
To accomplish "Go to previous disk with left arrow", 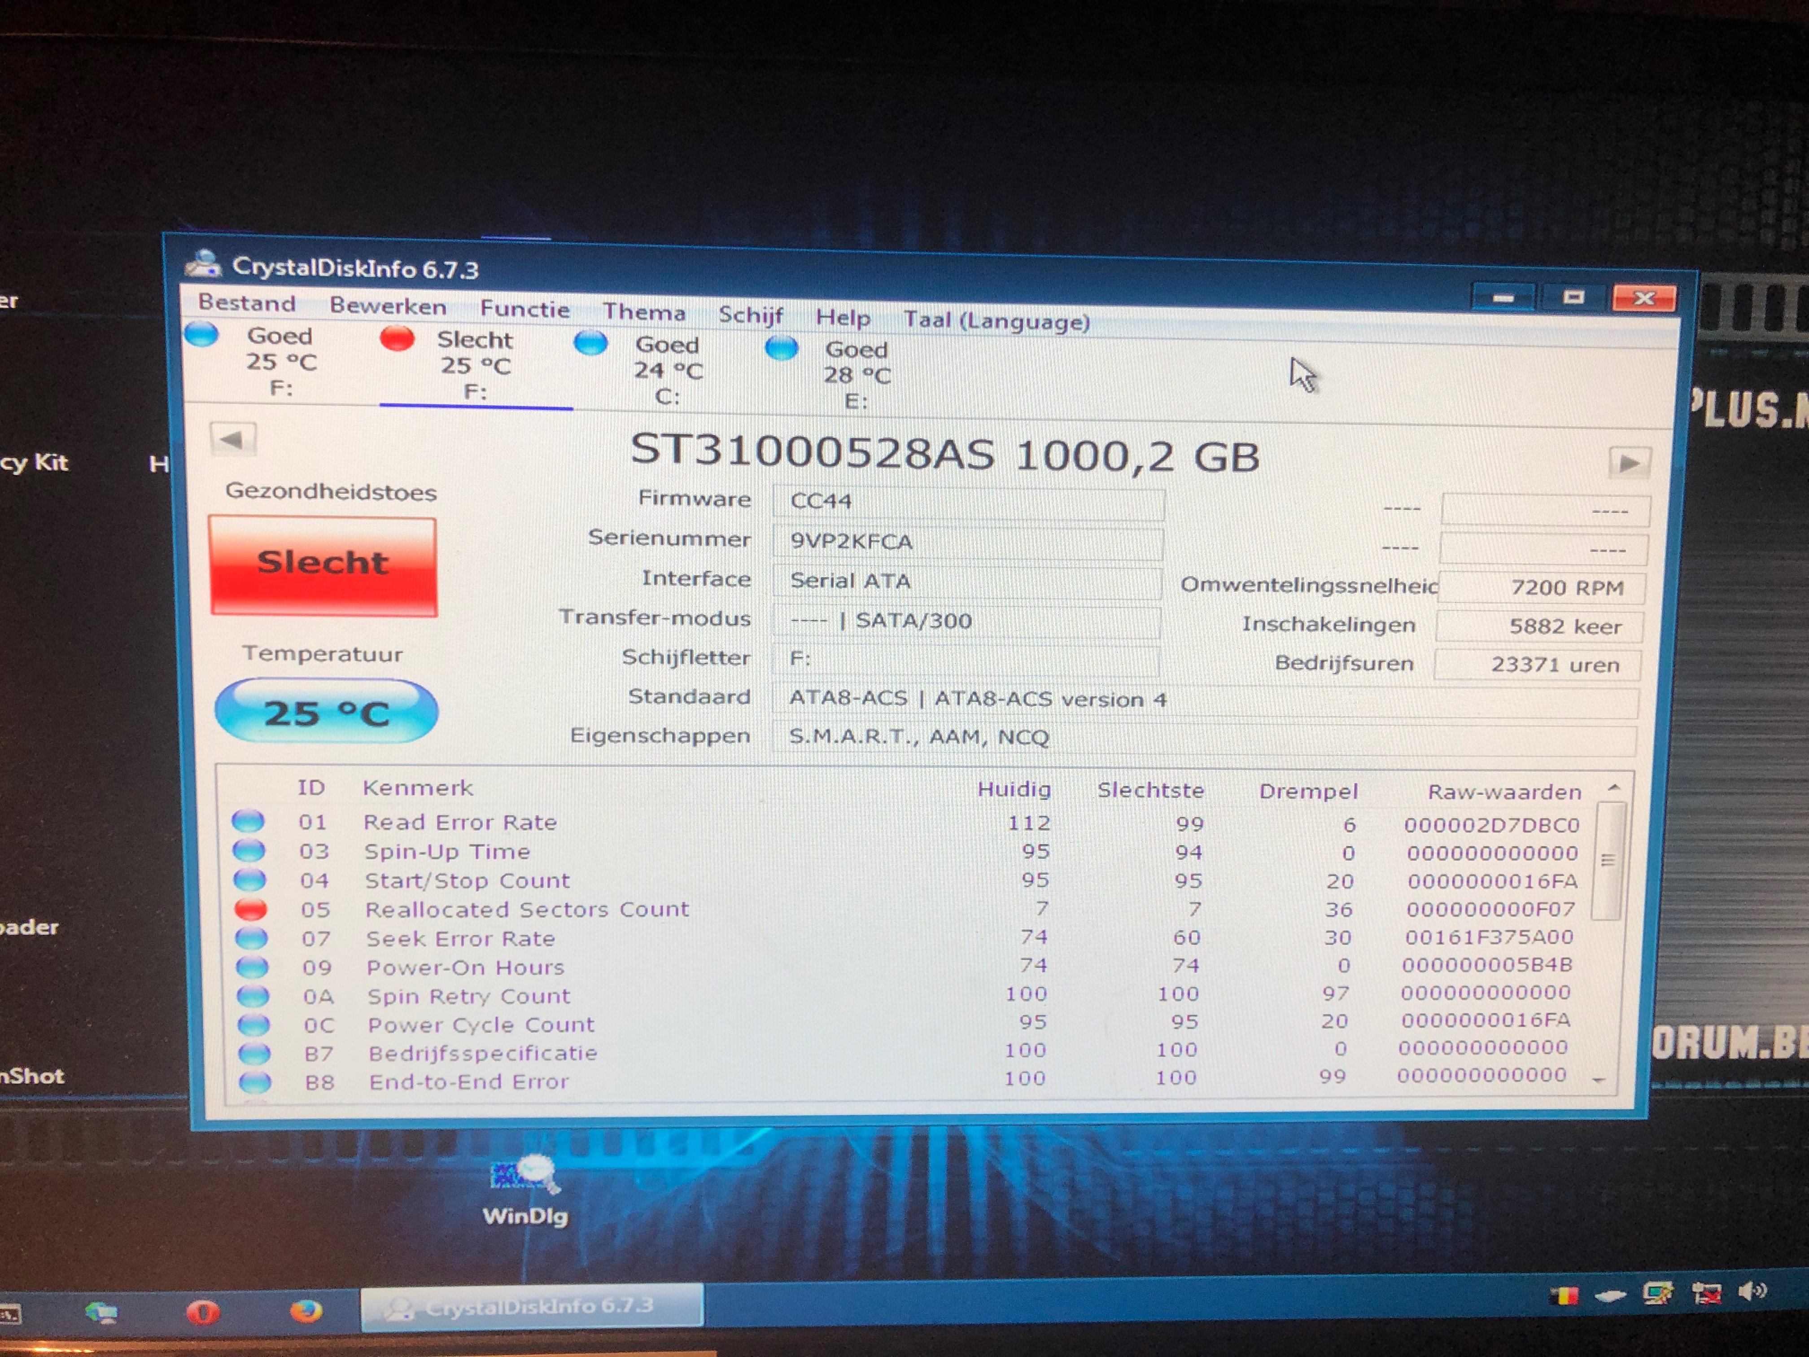I will pyautogui.click(x=232, y=439).
